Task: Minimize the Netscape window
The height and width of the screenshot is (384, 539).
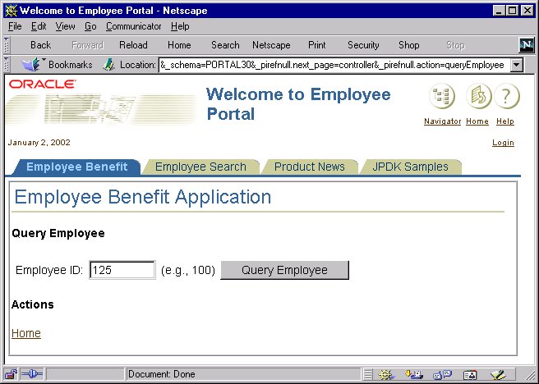Action: pyautogui.click(x=499, y=11)
